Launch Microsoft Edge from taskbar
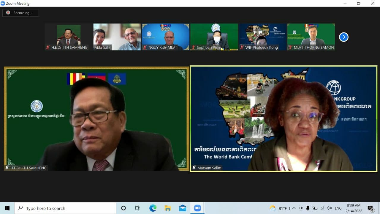 tap(153, 208)
